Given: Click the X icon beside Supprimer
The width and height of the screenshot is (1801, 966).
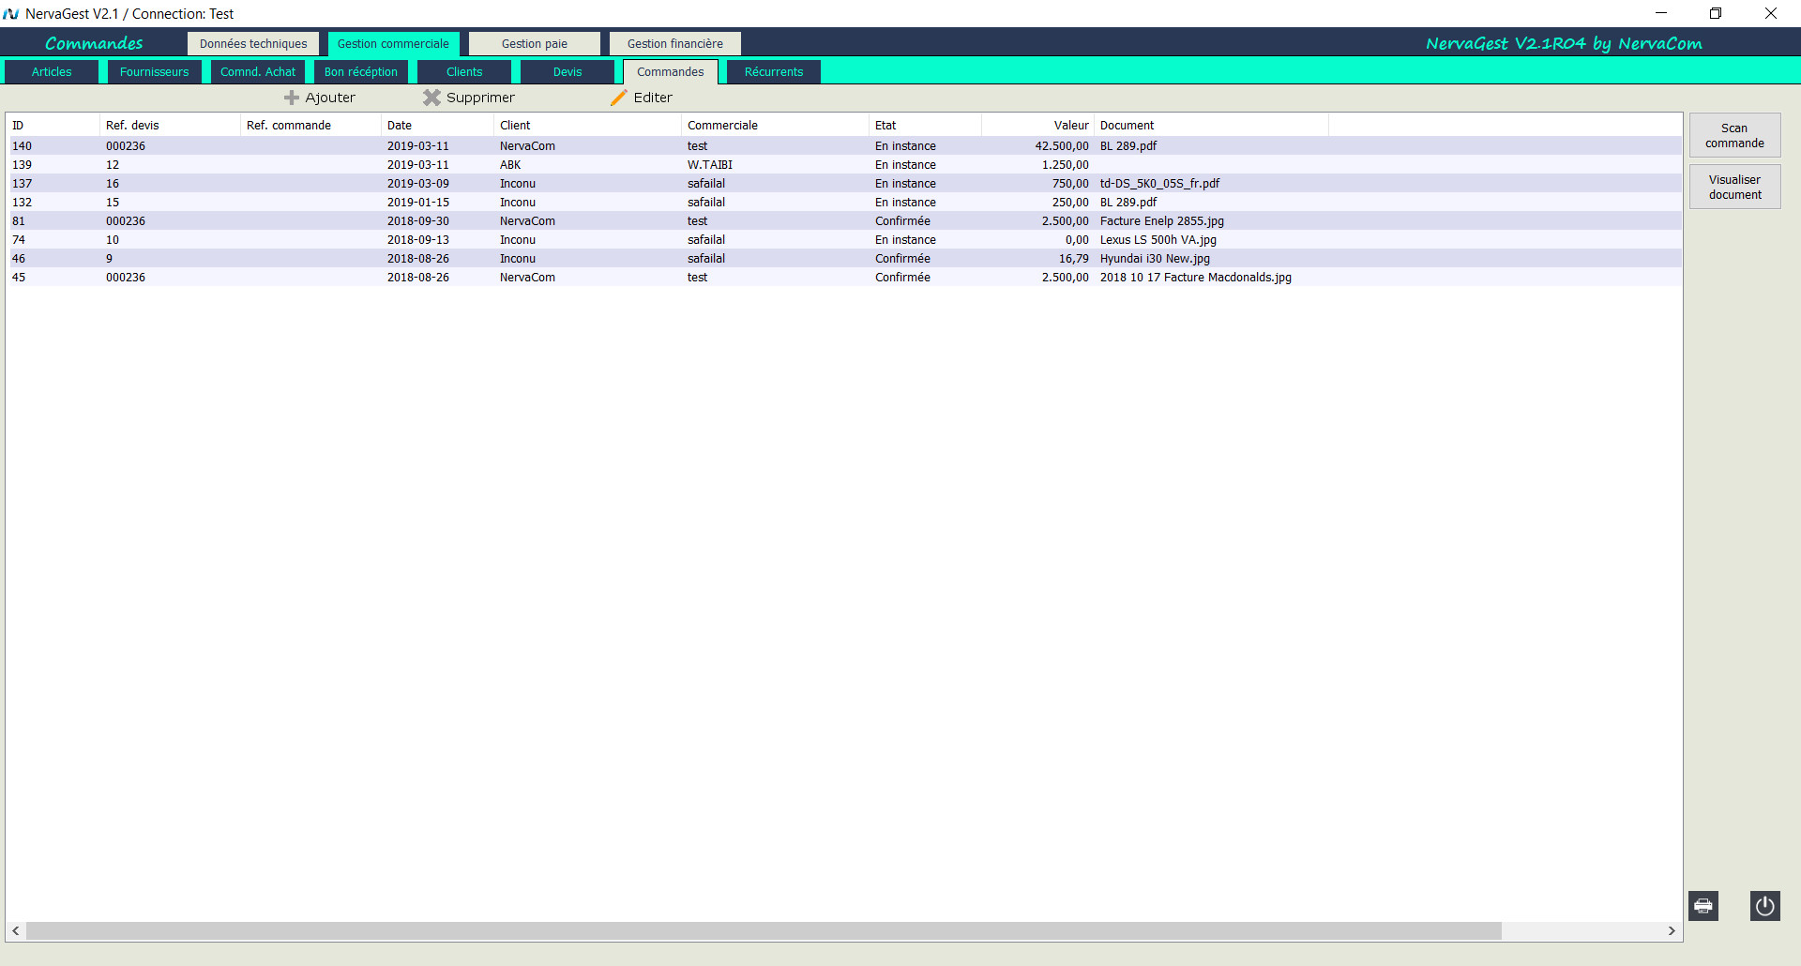Looking at the screenshot, I should (x=431, y=98).
